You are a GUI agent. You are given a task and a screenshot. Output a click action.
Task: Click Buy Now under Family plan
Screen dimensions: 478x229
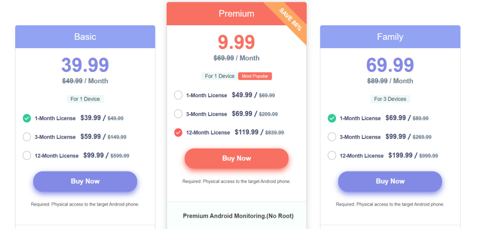coord(390,181)
